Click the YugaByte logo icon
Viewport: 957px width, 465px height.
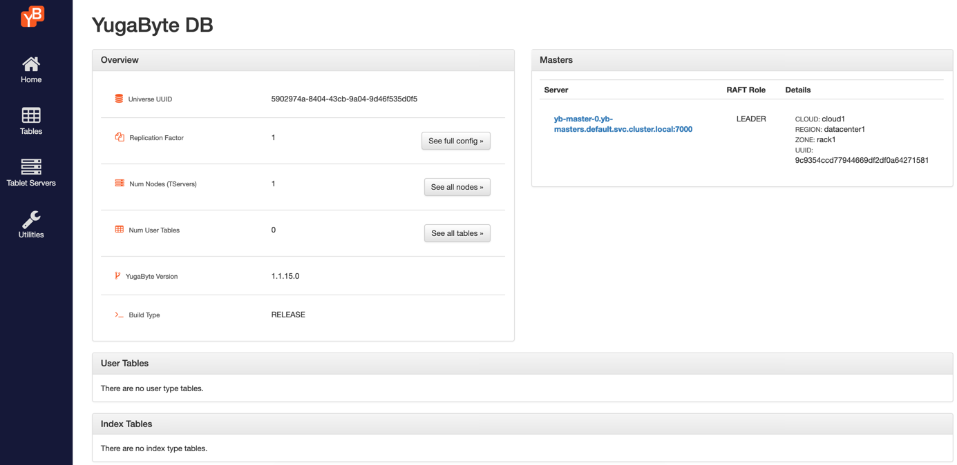click(32, 17)
